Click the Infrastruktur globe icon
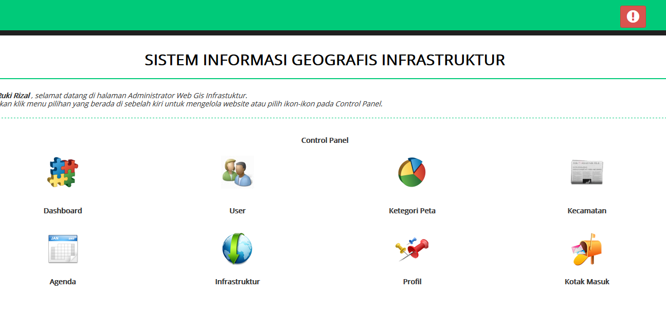The height and width of the screenshot is (312, 666). coord(237,248)
